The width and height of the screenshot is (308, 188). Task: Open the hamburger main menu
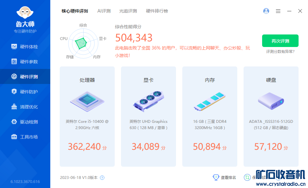click(278, 11)
